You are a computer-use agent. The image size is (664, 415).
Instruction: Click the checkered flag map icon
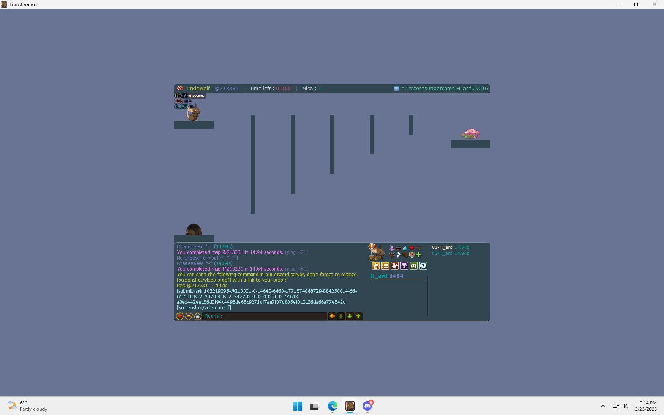pos(180,88)
